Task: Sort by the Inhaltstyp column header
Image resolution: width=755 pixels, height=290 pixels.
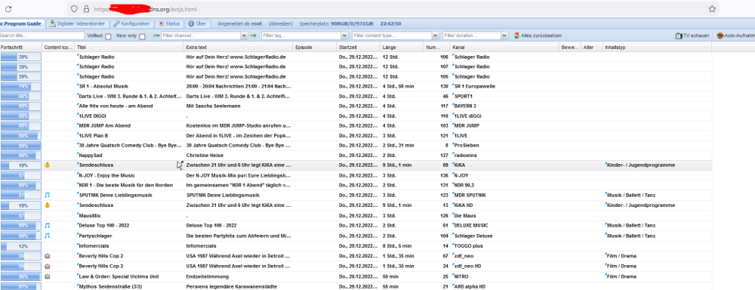Action: click(x=658, y=48)
